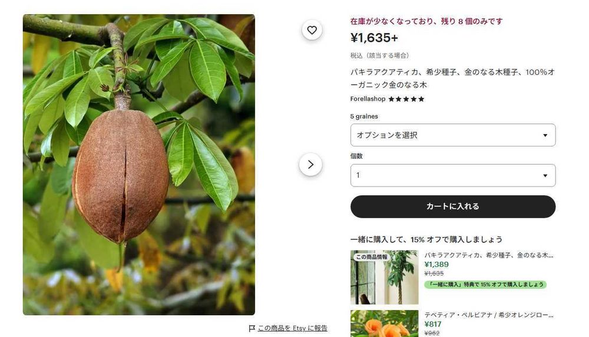Click the ¥817 price of the flower item
This screenshot has height=337, width=589.
coord(433,324)
